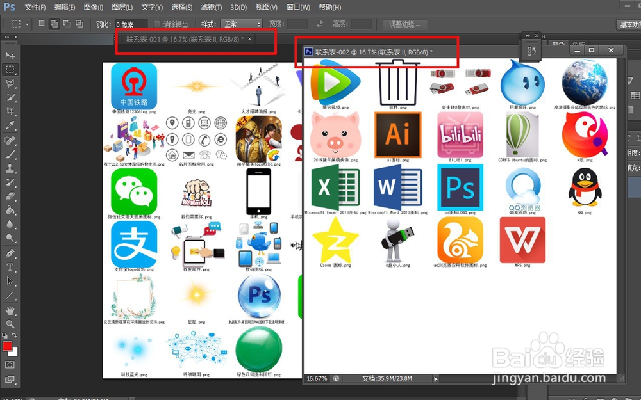Click the background white color swatch
Image resolution: width=641 pixels, height=400 pixels.
(x=14, y=352)
